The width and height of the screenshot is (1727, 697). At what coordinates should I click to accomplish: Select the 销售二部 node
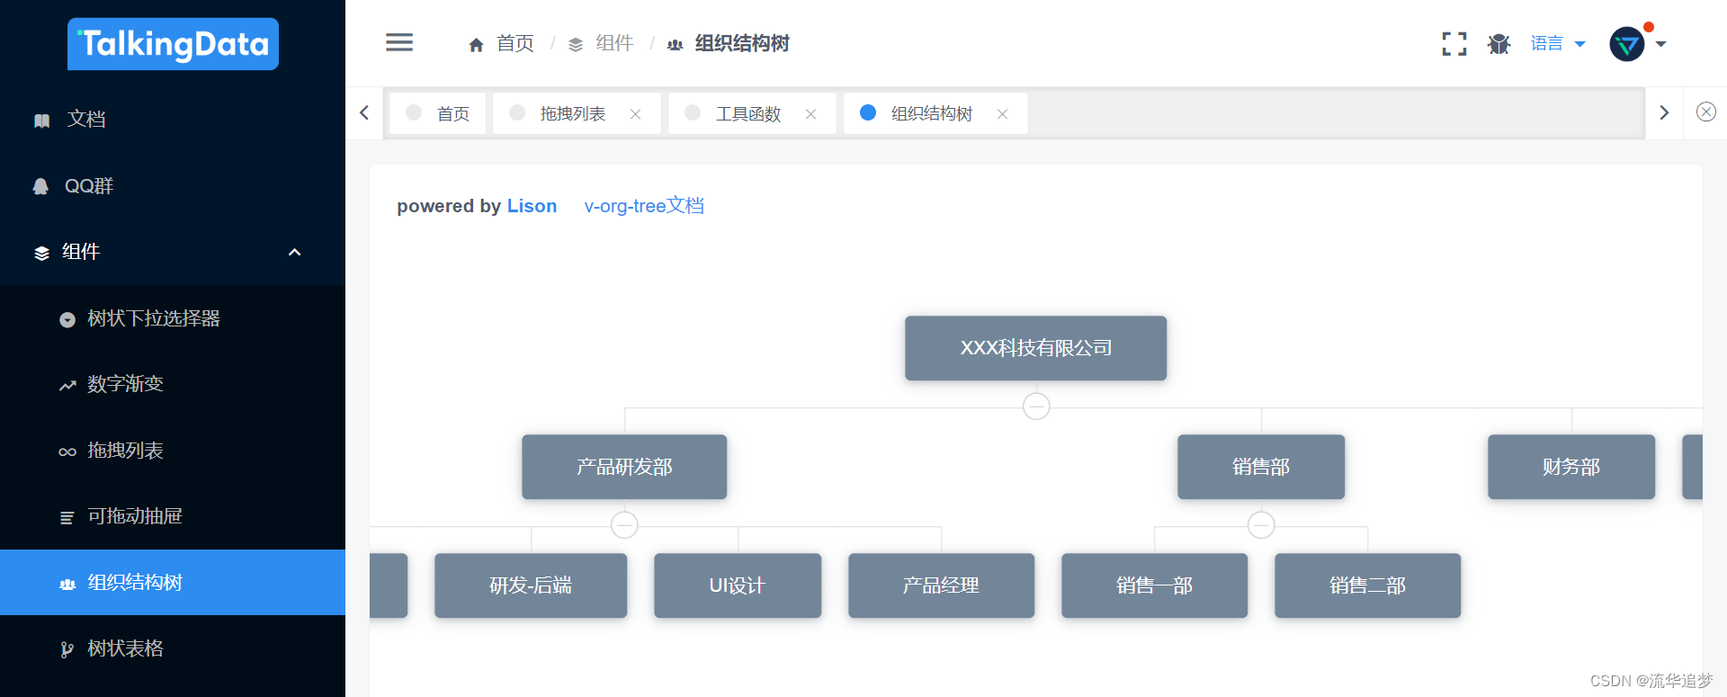pyautogui.click(x=1367, y=585)
